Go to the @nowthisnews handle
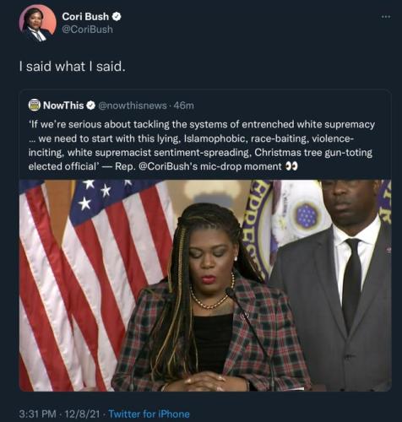Image resolution: width=402 pixels, height=422 pixels. tap(132, 105)
